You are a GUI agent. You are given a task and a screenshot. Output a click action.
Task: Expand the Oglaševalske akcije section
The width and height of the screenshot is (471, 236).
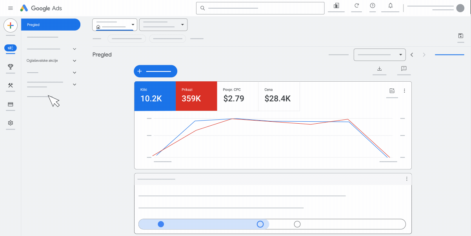pyautogui.click(x=74, y=60)
